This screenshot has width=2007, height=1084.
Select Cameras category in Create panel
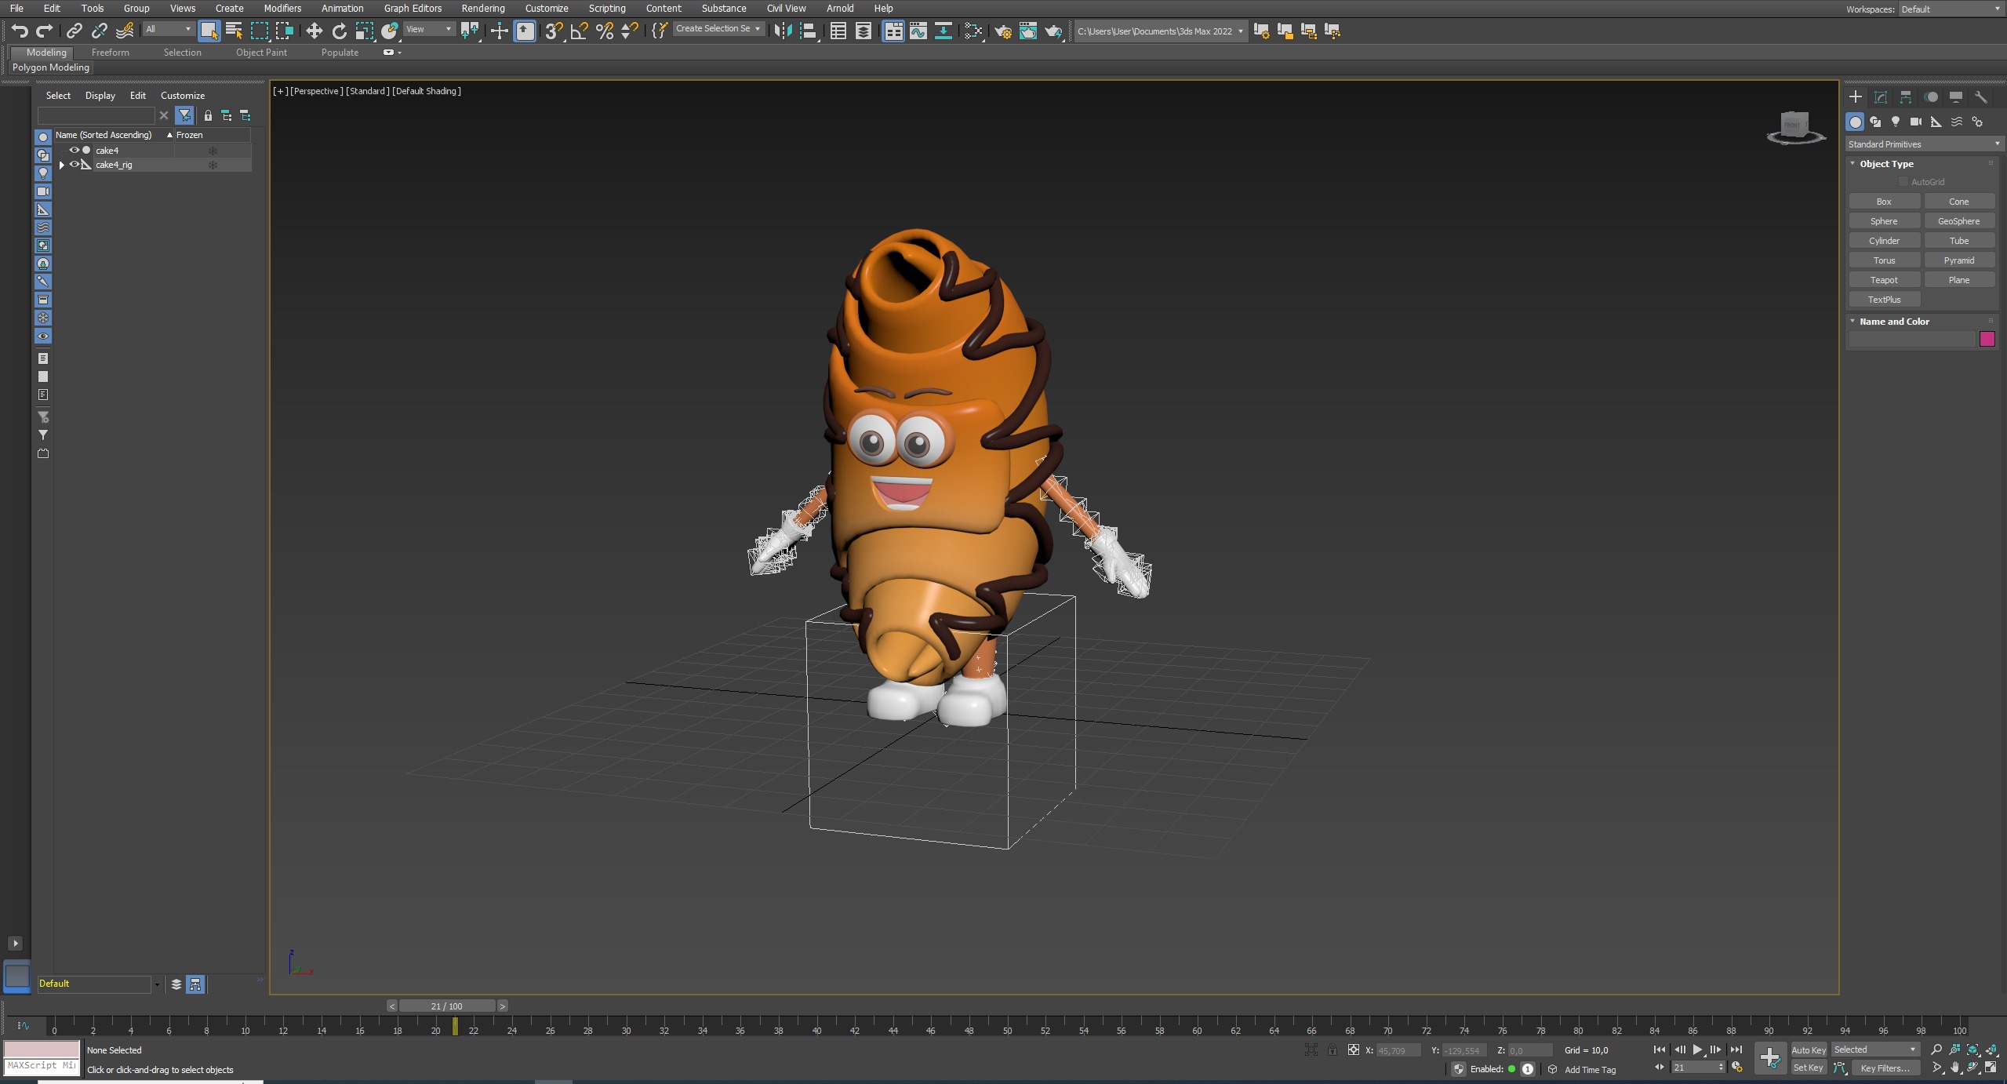point(1916,122)
